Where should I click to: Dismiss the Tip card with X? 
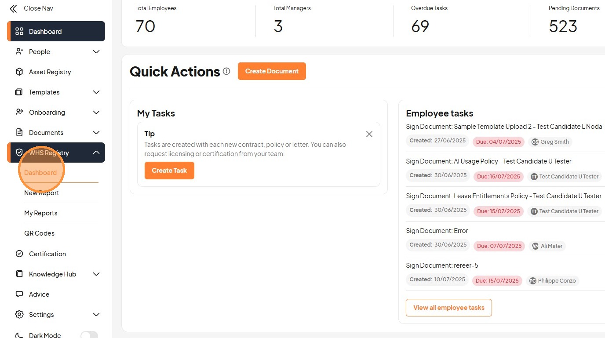(369, 134)
